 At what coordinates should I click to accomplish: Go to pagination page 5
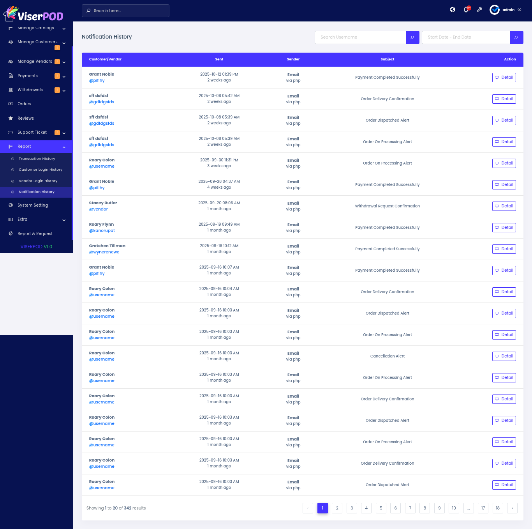pos(381,508)
